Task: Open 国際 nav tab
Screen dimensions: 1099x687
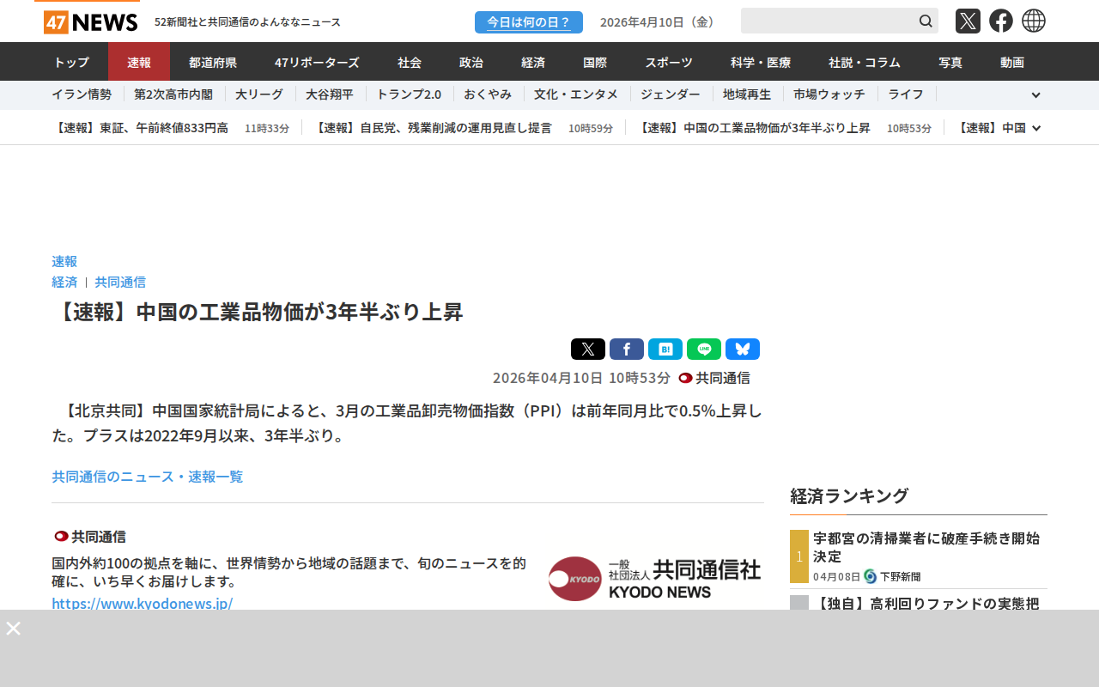Action: click(x=595, y=62)
